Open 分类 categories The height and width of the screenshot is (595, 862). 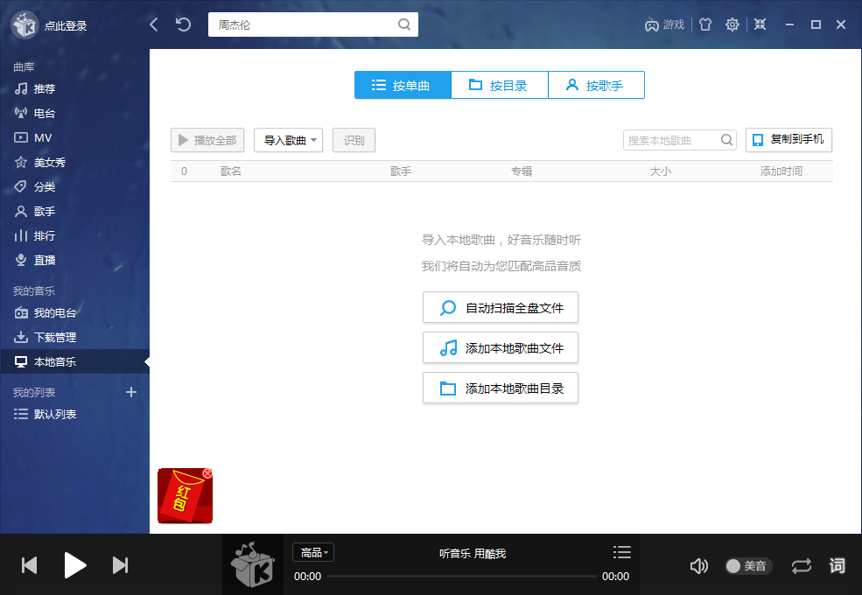[x=35, y=187]
